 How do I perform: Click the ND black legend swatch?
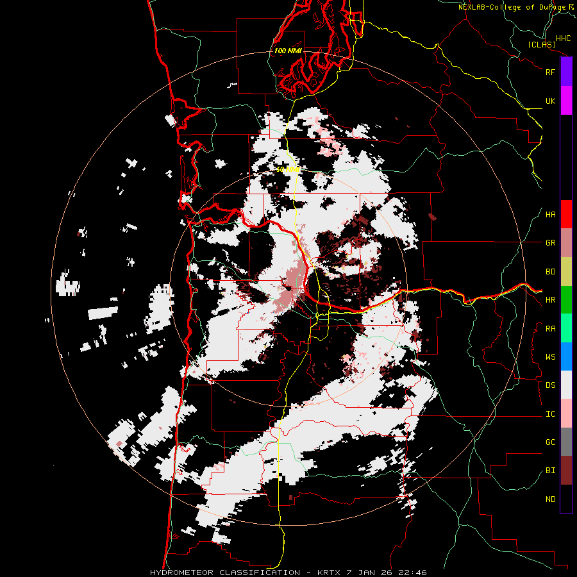point(566,499)
